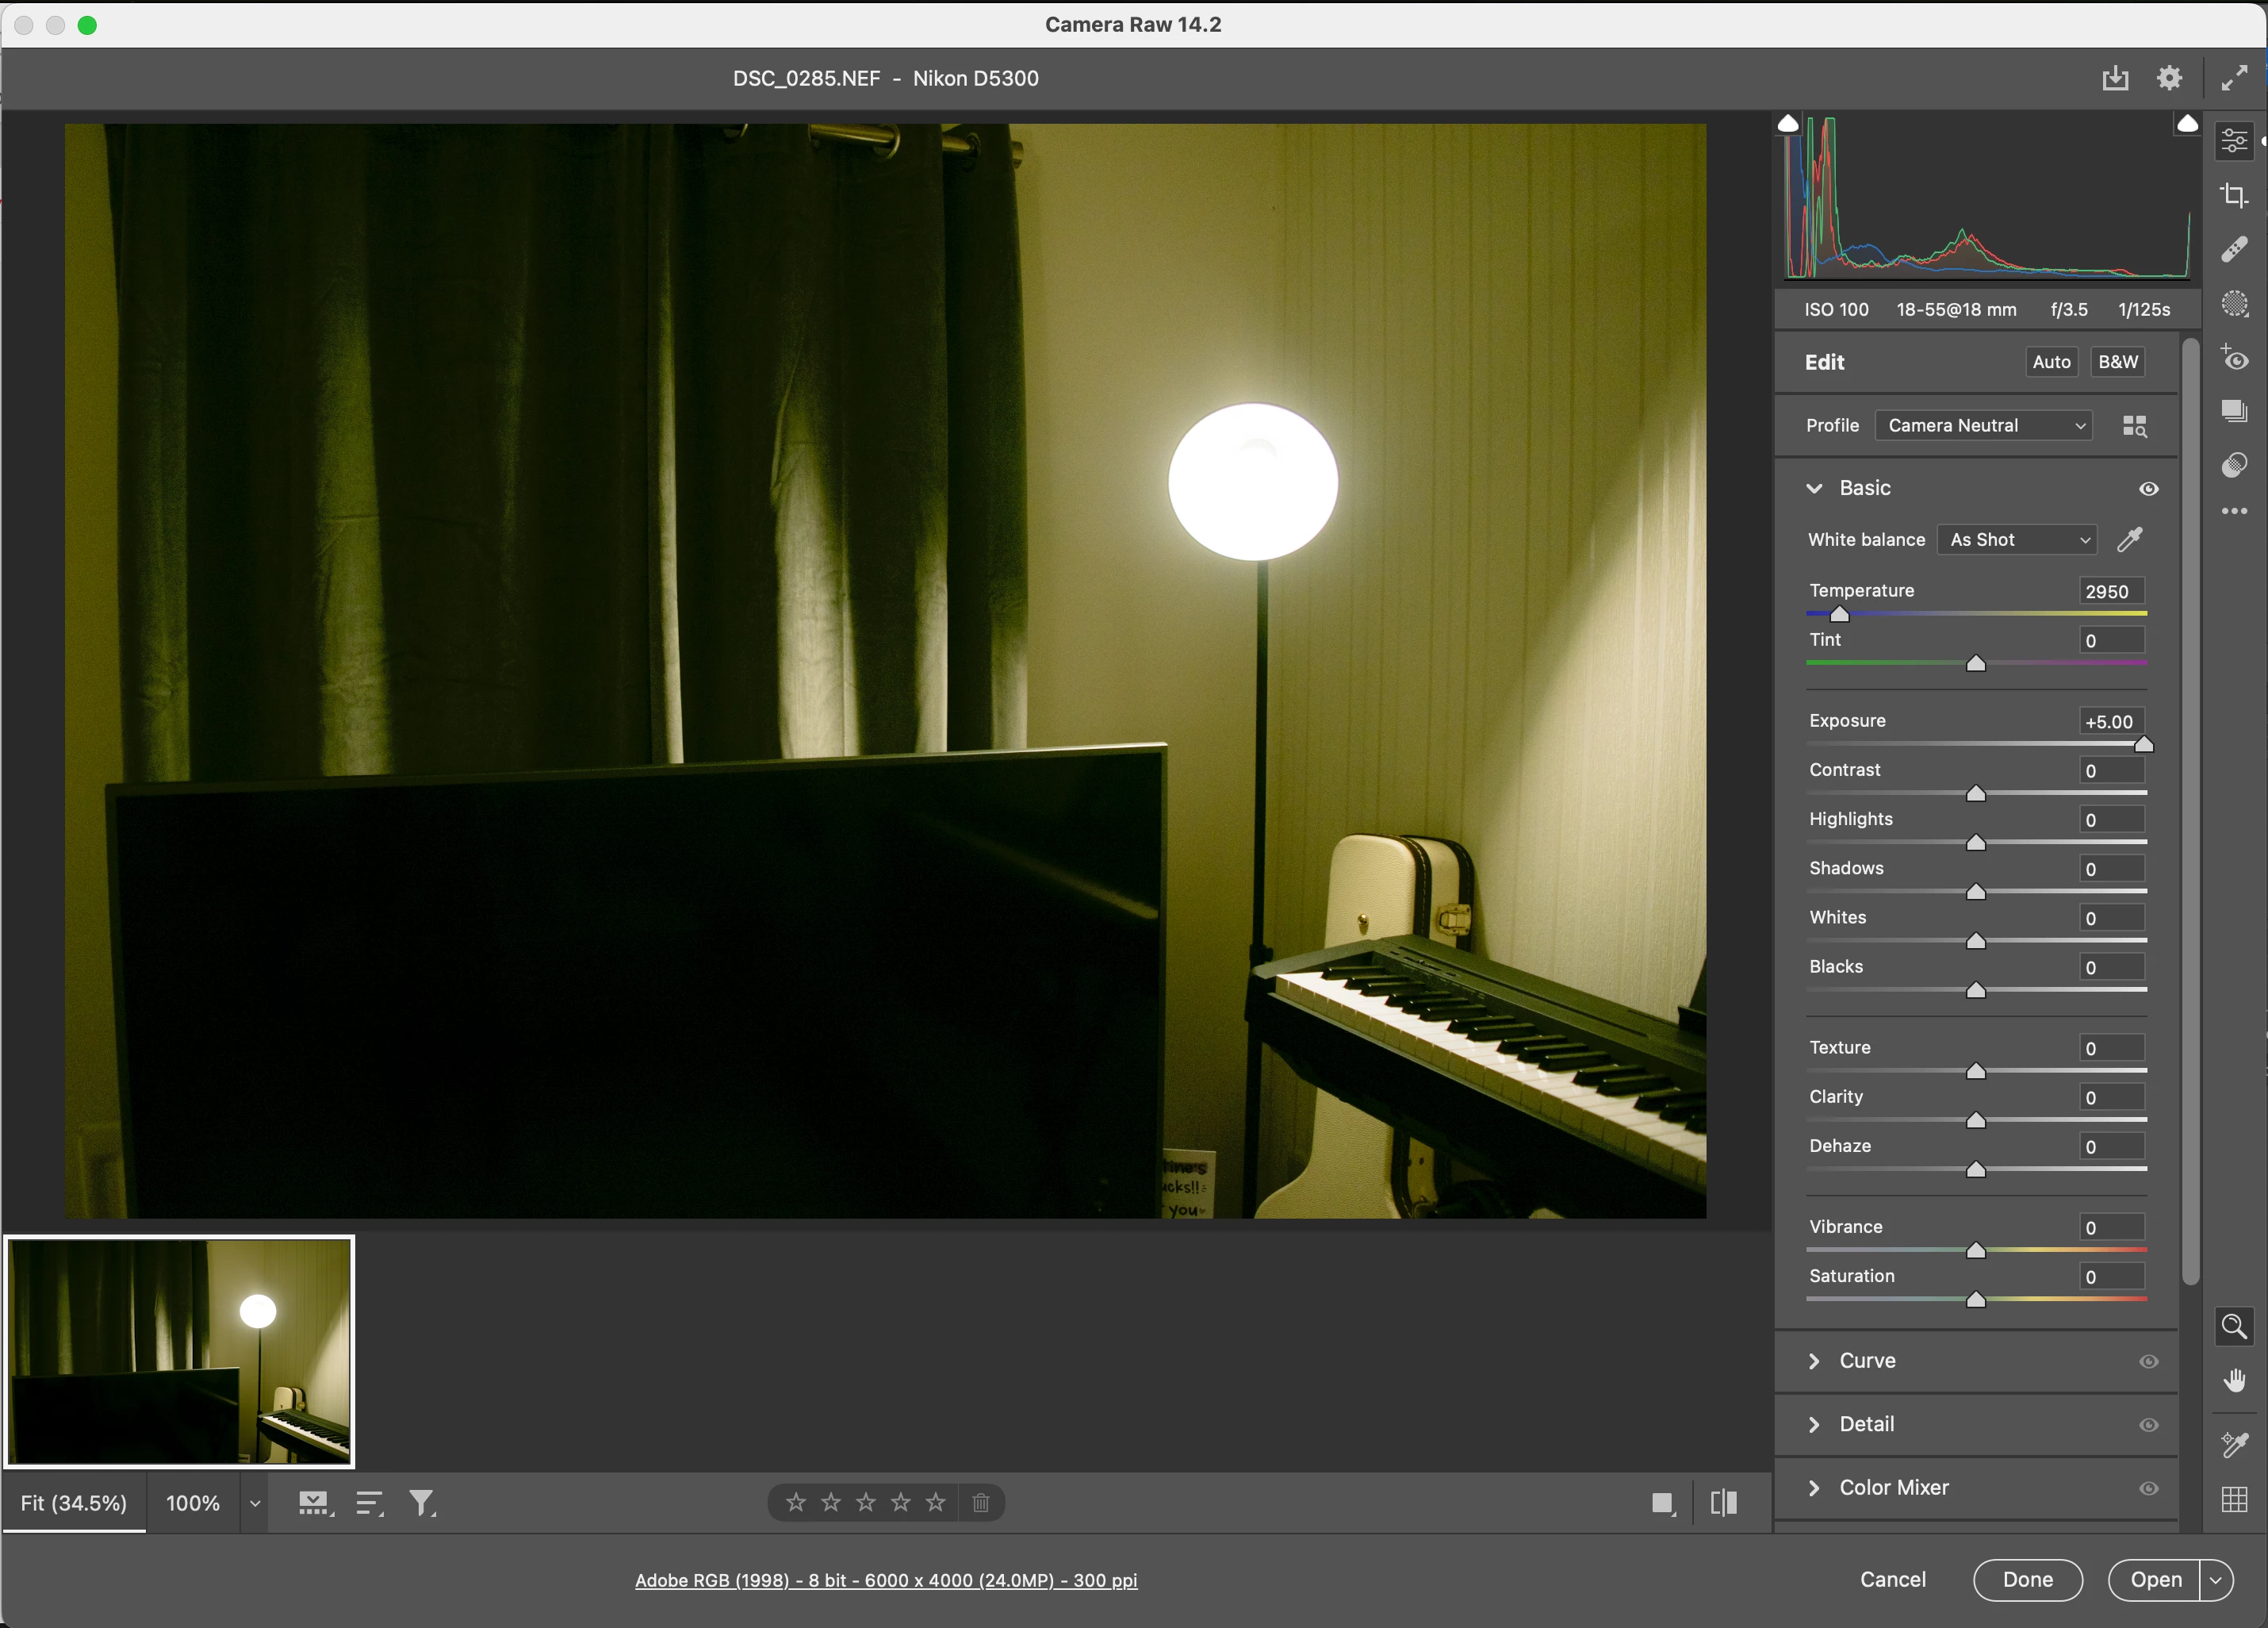Open the Red Eye removal tool
The height and width of the screenshot is (1628, 2268).
click(x=2233, y=359)
